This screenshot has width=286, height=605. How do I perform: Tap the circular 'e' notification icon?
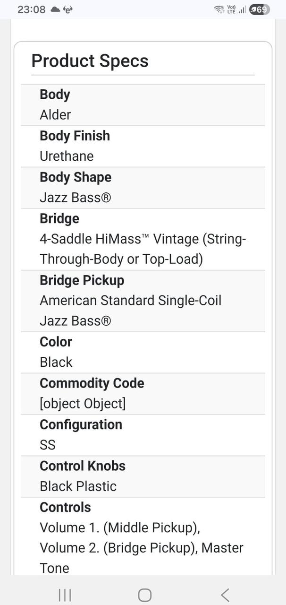[68, 9]
